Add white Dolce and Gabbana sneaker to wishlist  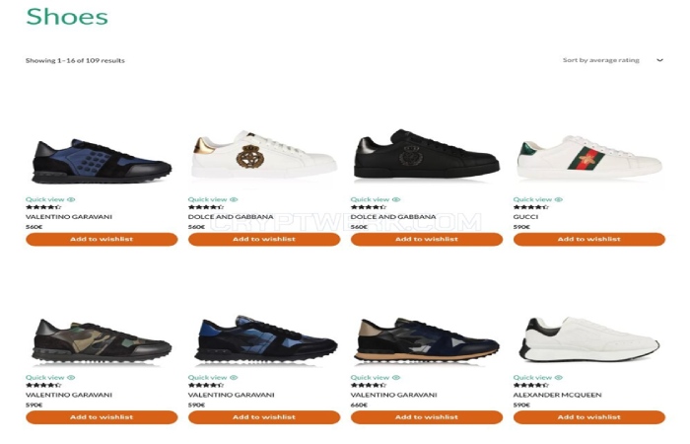[x=264, y=239]
